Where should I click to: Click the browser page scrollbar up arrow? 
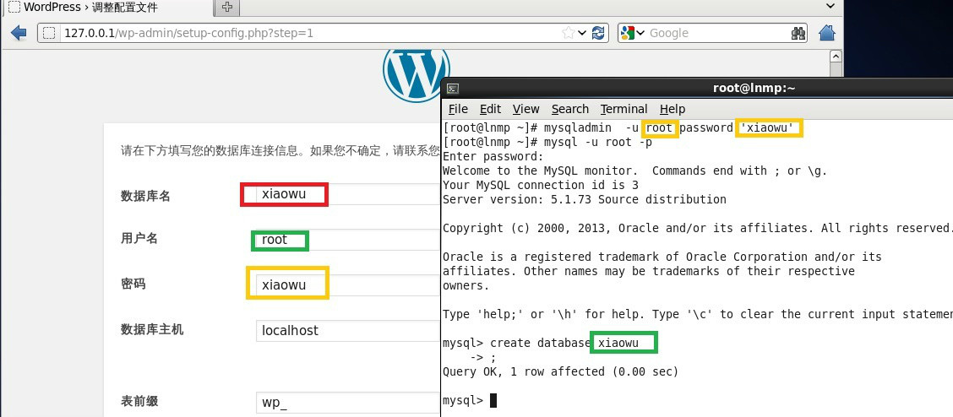836,56
